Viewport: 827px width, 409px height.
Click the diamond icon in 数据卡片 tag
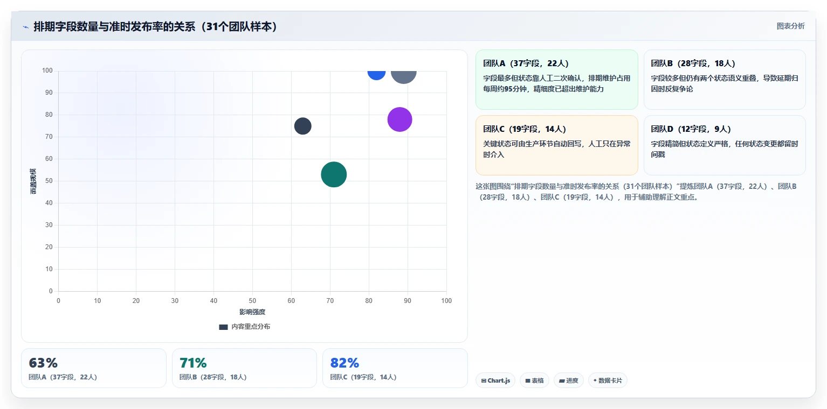pyautogui.click(x=595, y=380)
